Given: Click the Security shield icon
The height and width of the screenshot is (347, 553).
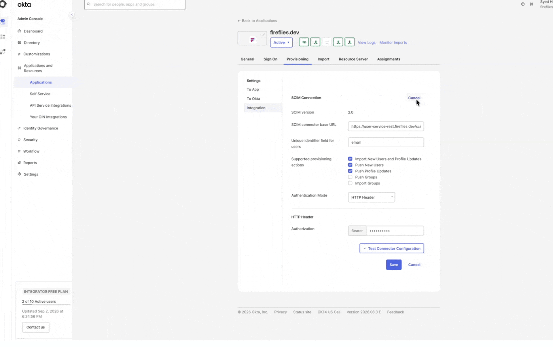Looking at the screenshot, I should 19,140.
